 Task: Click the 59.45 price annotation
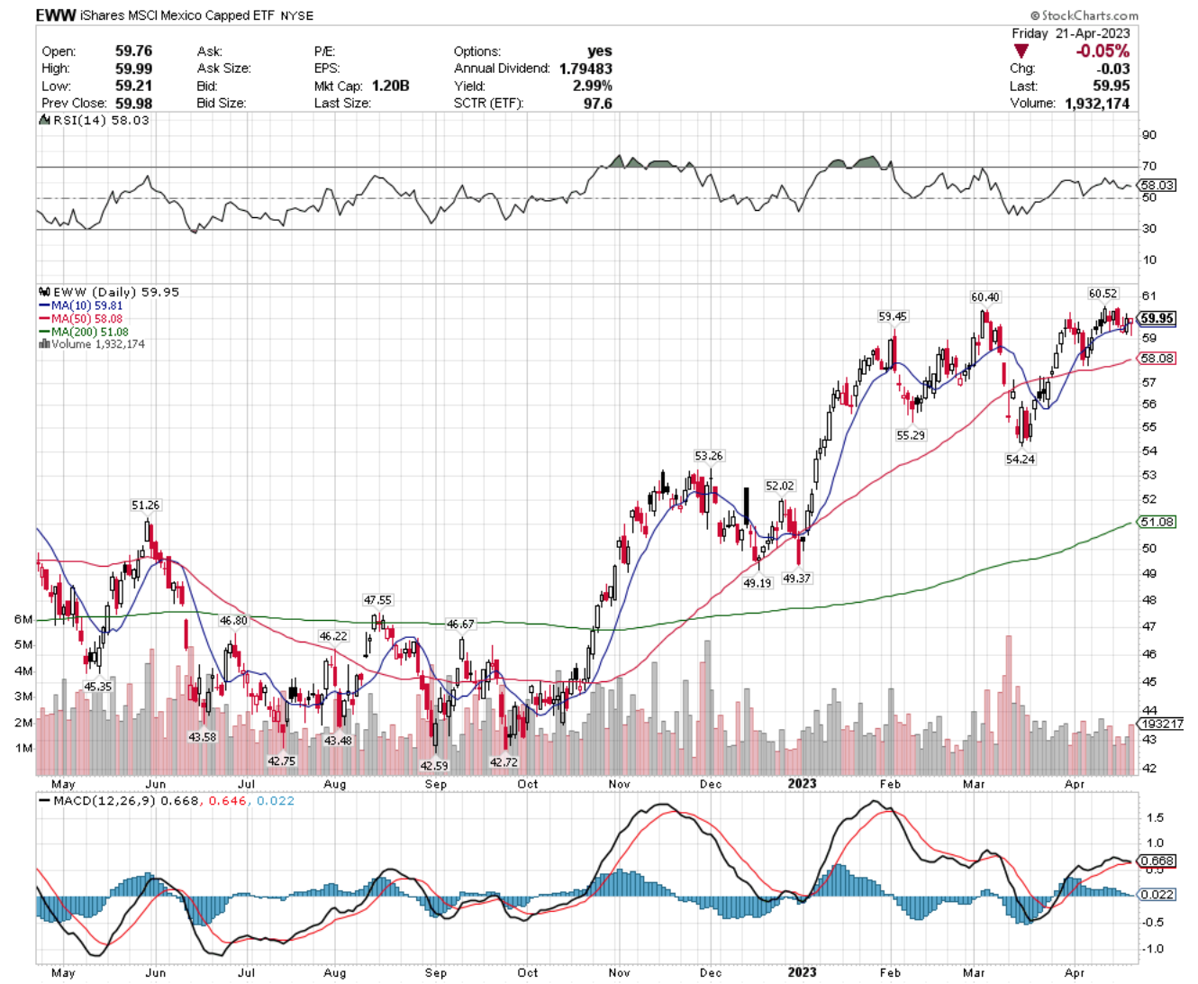(893, 316)
